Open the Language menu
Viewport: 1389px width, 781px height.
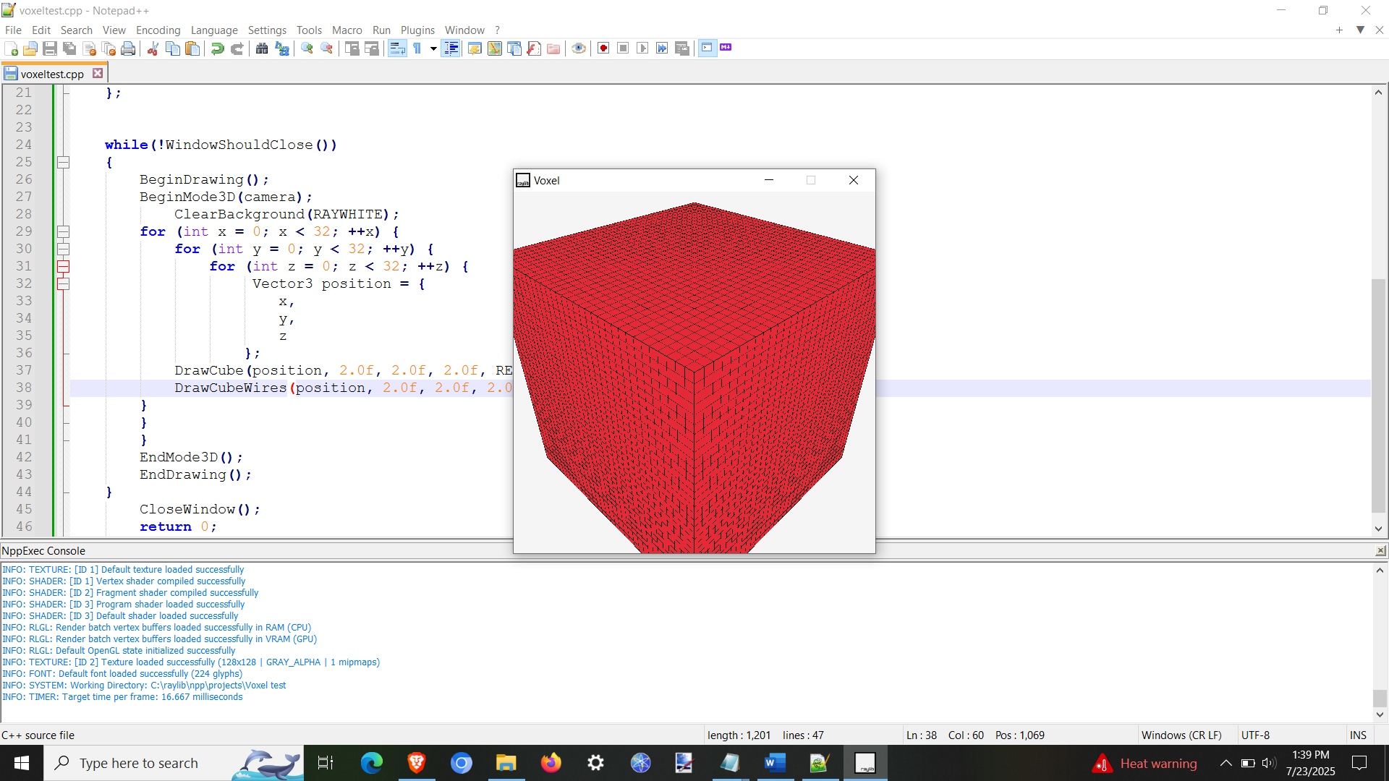pyautogui.click(x=214, y=30)
